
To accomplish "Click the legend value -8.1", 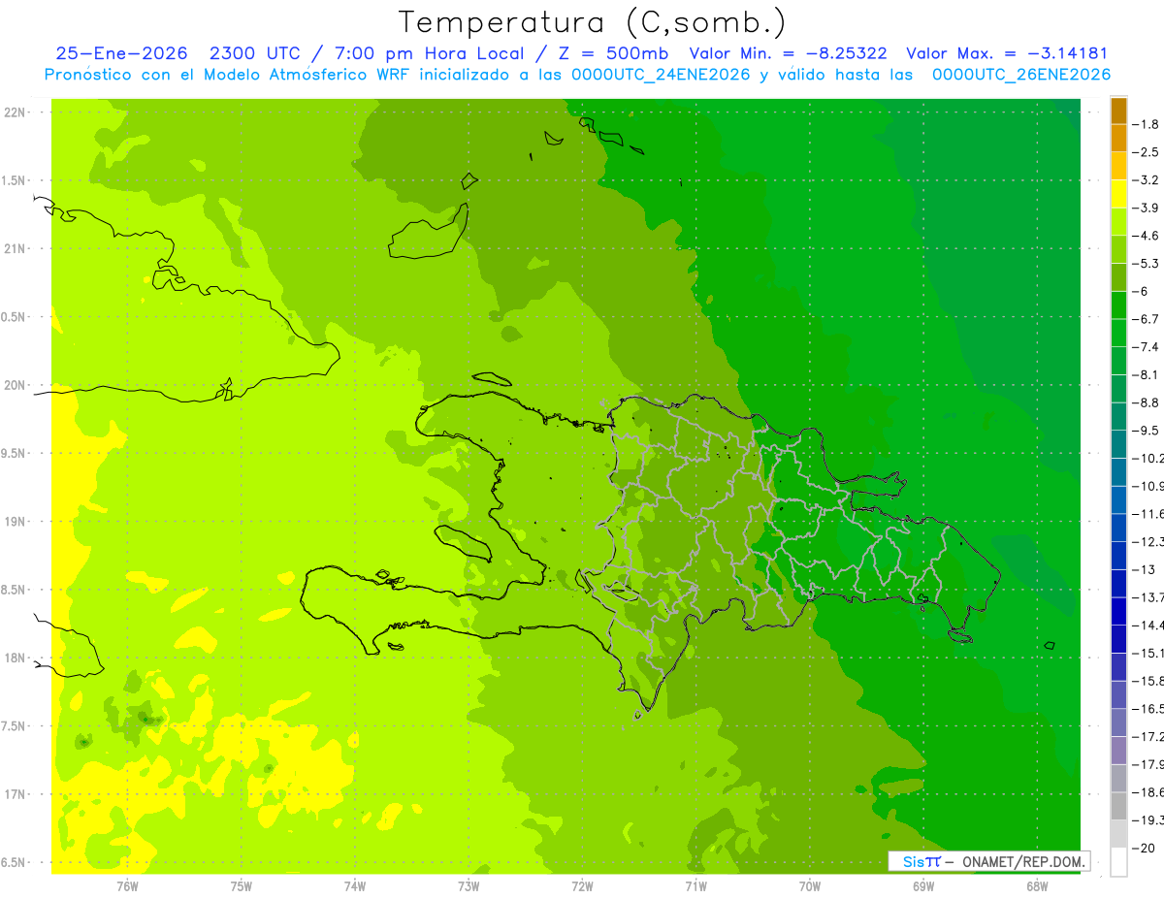I will (1147, 375).
